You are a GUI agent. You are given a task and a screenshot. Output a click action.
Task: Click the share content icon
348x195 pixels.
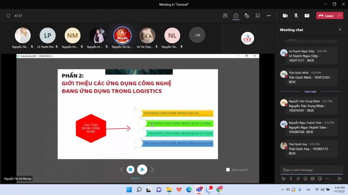(307, 16)
